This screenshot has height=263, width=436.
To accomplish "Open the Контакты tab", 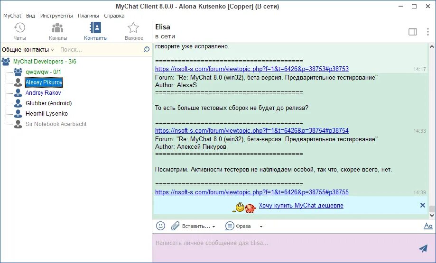I will (96, 31).
